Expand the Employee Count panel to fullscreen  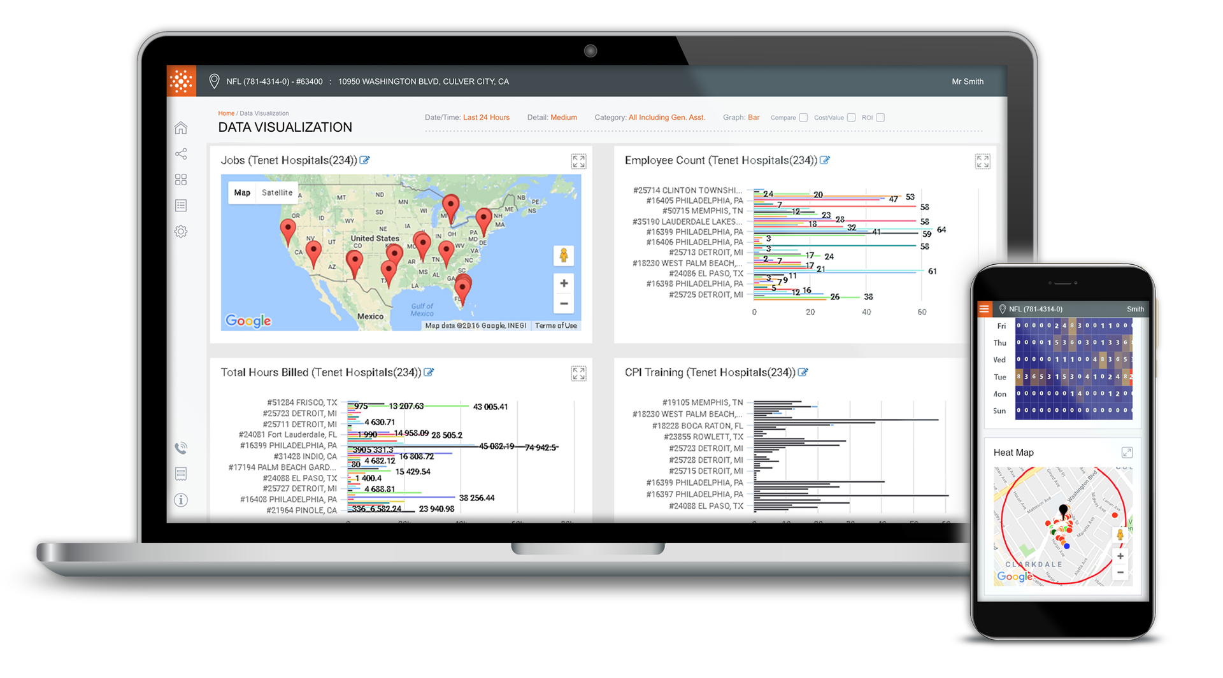[x=982, y=162]
